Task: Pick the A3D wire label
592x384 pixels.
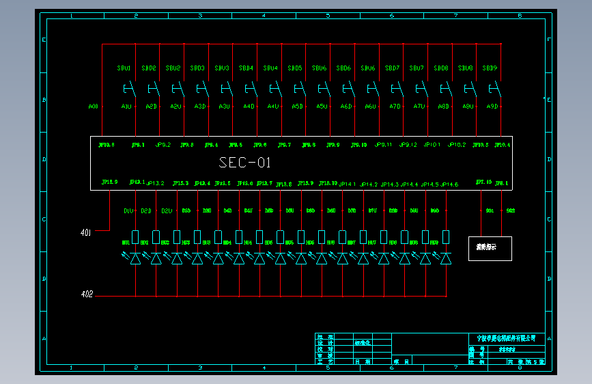Action: 200,107
